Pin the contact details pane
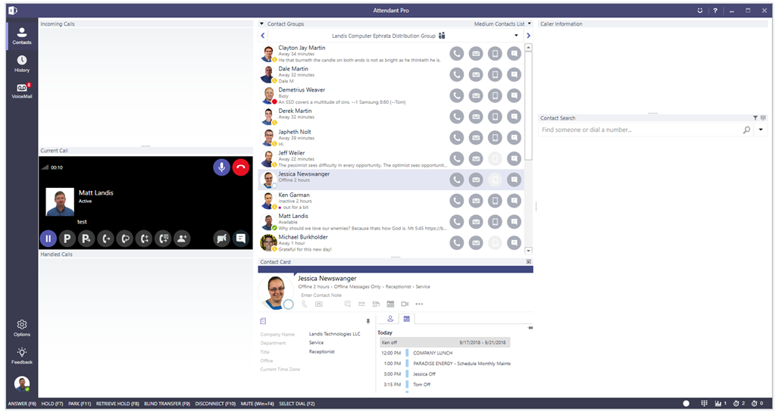776x412 pixels. tap(368, 321)
